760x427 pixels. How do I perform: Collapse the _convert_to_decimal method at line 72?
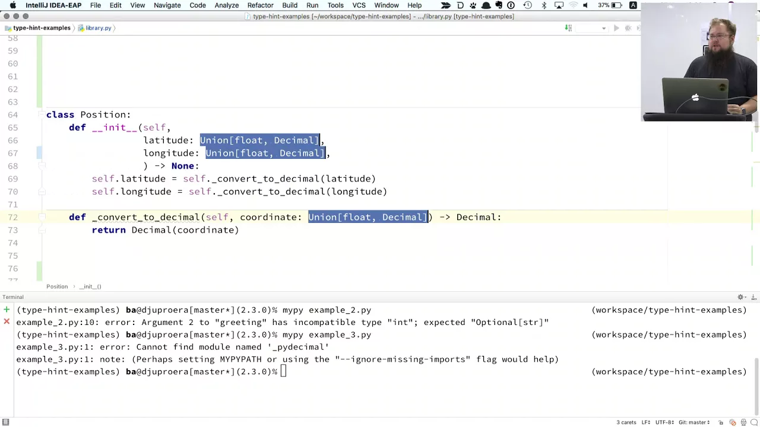tap(42, 217)
